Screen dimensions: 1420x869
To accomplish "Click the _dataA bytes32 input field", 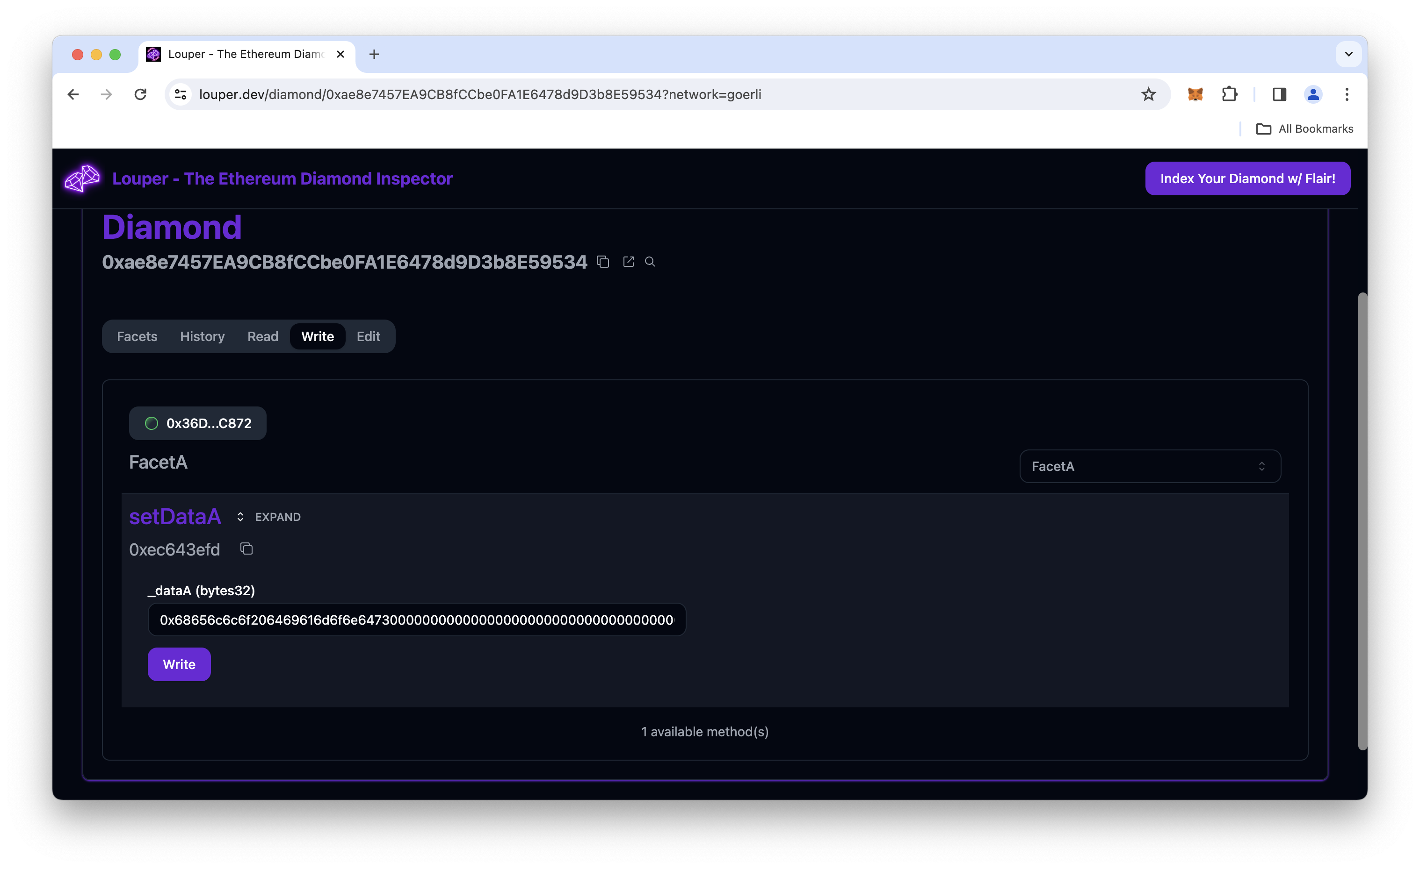I will (x=416, y=620).
